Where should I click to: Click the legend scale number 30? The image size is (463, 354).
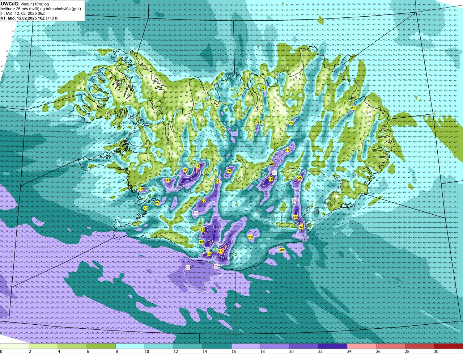[x=436, y=351]
